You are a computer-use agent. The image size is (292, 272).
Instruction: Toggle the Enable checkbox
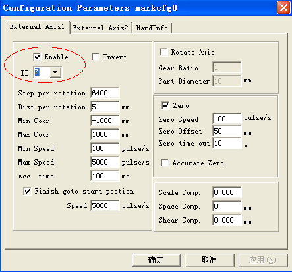(37, 57)
